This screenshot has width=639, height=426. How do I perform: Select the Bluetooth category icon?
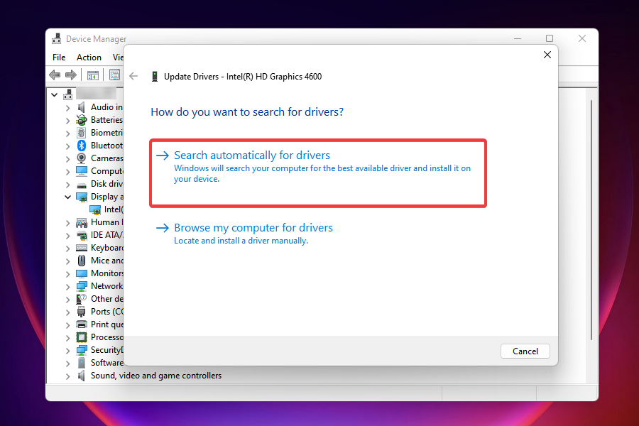click(x=82, y=146)
